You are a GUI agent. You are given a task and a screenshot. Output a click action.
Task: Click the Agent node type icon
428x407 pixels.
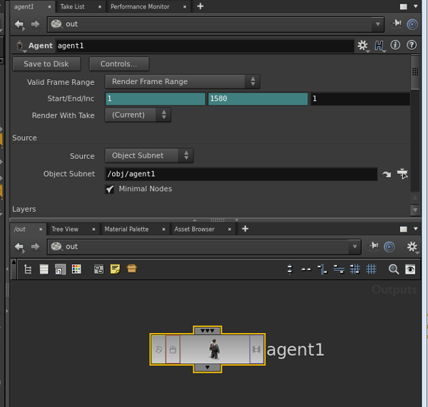(x=20, y=46)
